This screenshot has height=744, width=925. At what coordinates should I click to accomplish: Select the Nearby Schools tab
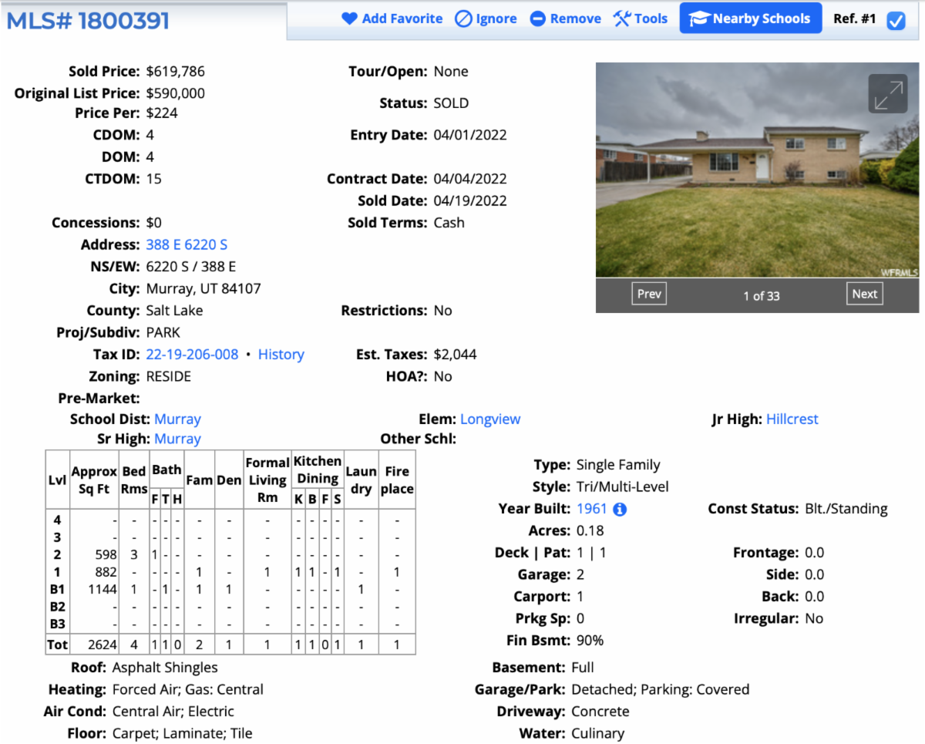pyautogui.click(x=750, y=18)
